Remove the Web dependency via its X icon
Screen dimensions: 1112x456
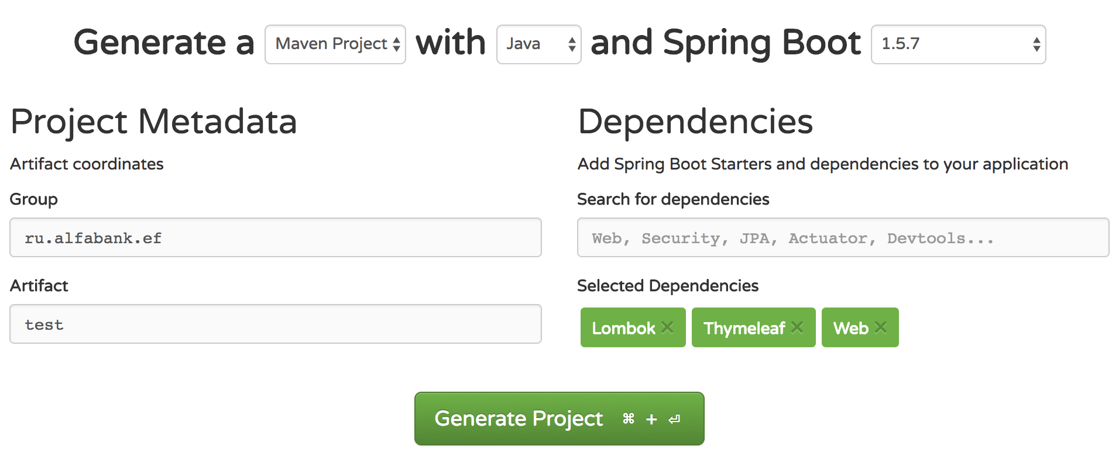pos(880,327)
